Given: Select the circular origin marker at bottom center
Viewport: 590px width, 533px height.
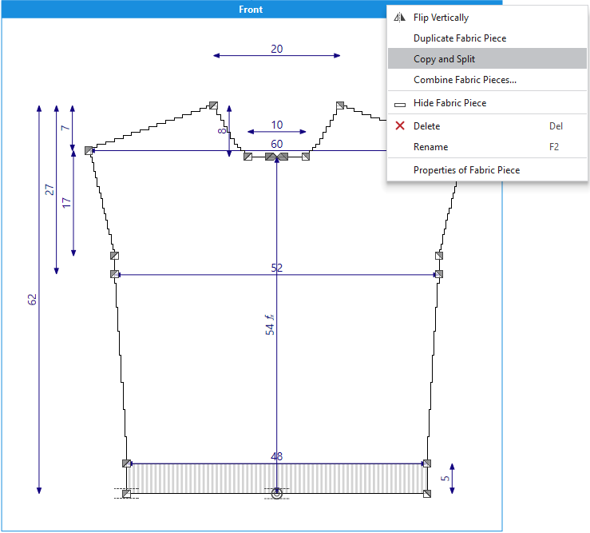Looking at the screenshot, I should pyautogui.click(x=276, y=494).
